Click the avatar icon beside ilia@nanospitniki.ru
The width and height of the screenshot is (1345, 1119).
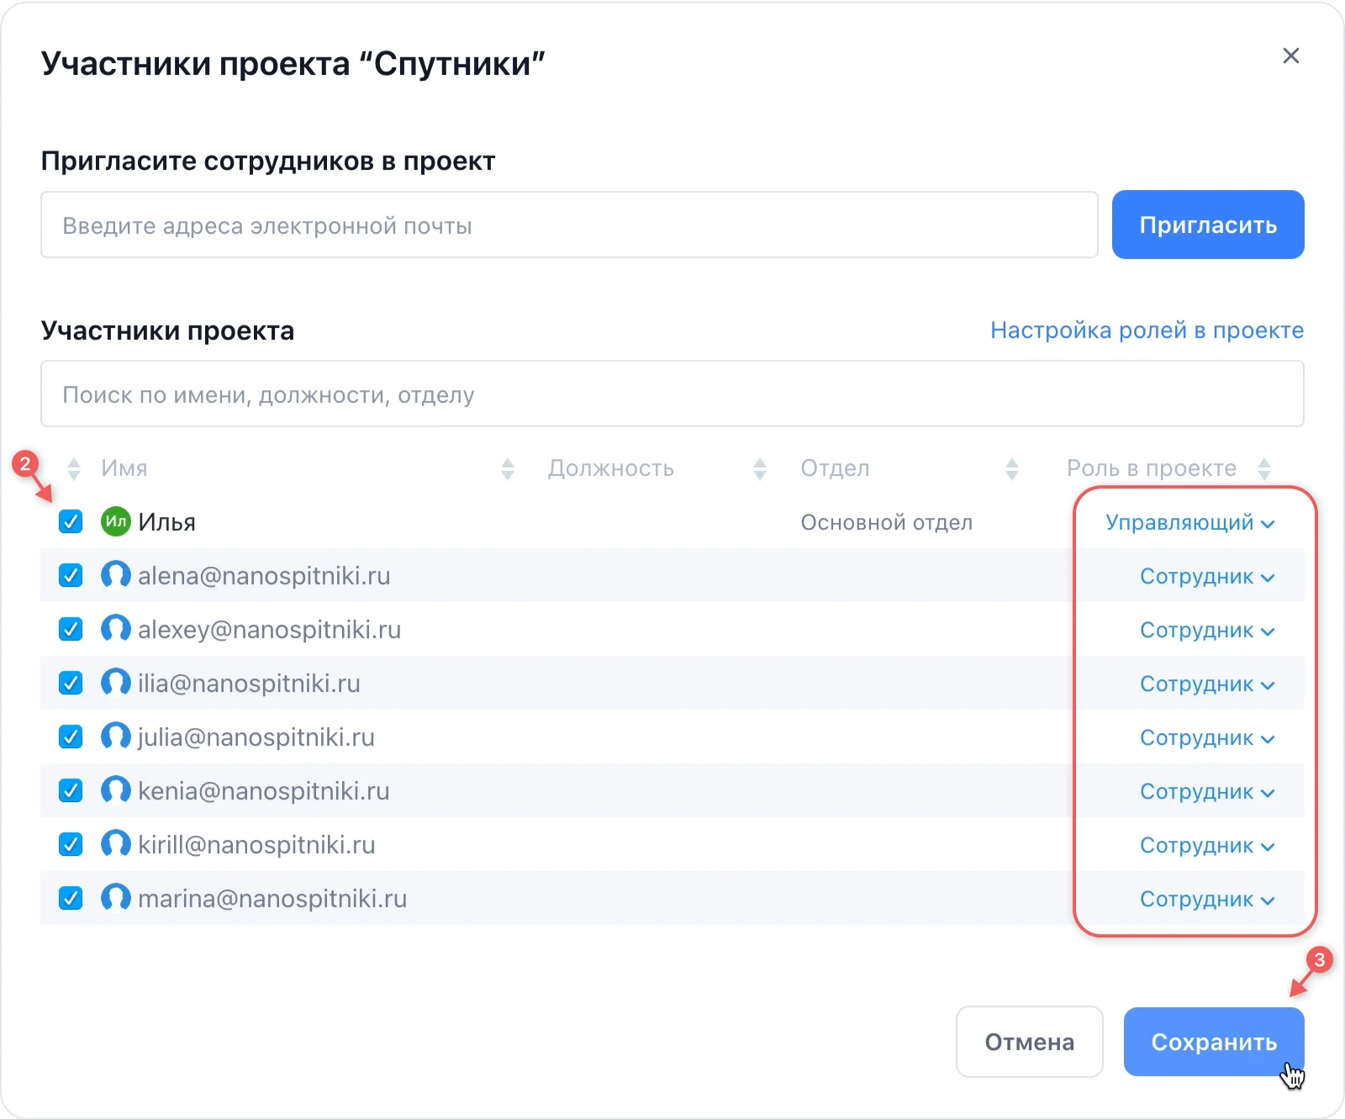coord(115,683)
